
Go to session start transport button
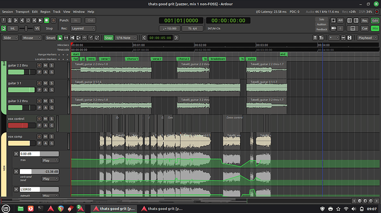(x=16, y=20)
